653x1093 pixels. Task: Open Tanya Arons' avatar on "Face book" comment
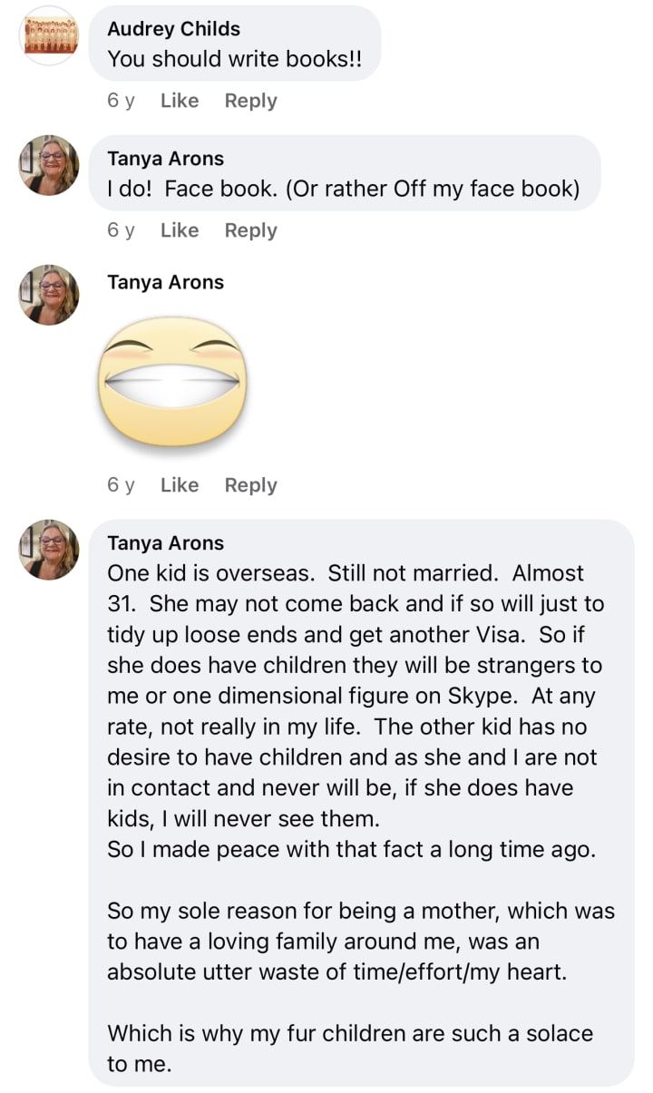point(49,165)
